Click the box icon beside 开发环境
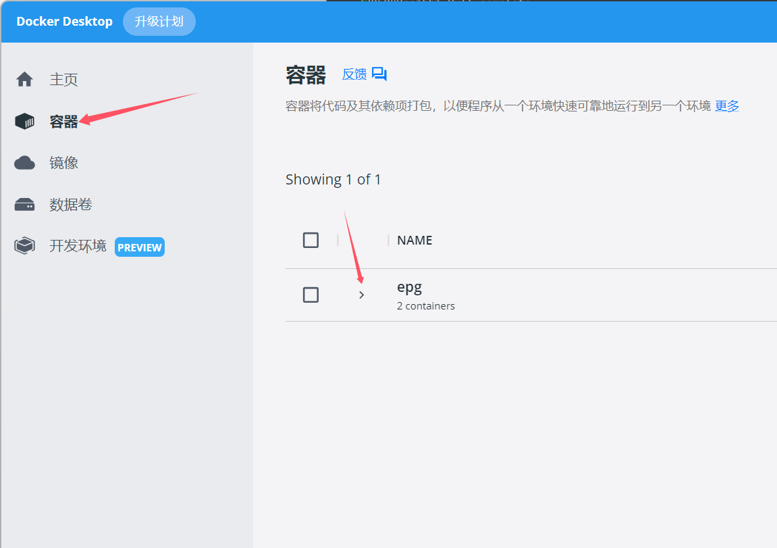 (x=24, y=245)
